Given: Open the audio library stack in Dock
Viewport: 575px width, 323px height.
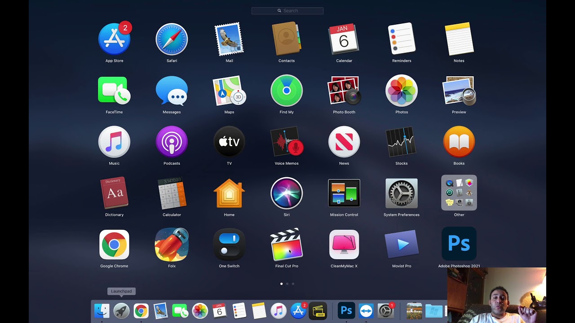Looking at the screenshot, I should click(x=414, y=311).
